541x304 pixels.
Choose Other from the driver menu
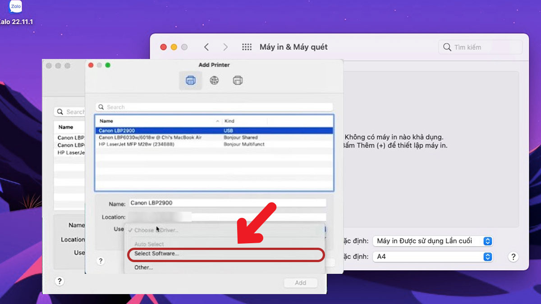(143, 268)
